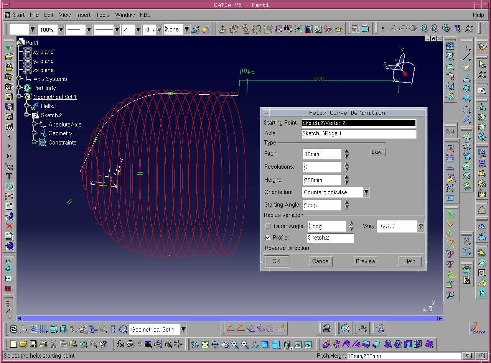Open the Geometrical Set.1 dropdown in bottom toolbar
The width and height of the screenshot is (491, 363).
point(183,329)
